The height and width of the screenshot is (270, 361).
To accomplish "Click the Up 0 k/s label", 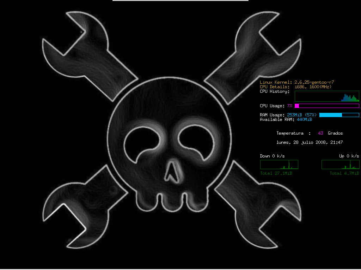I will 349,156.
